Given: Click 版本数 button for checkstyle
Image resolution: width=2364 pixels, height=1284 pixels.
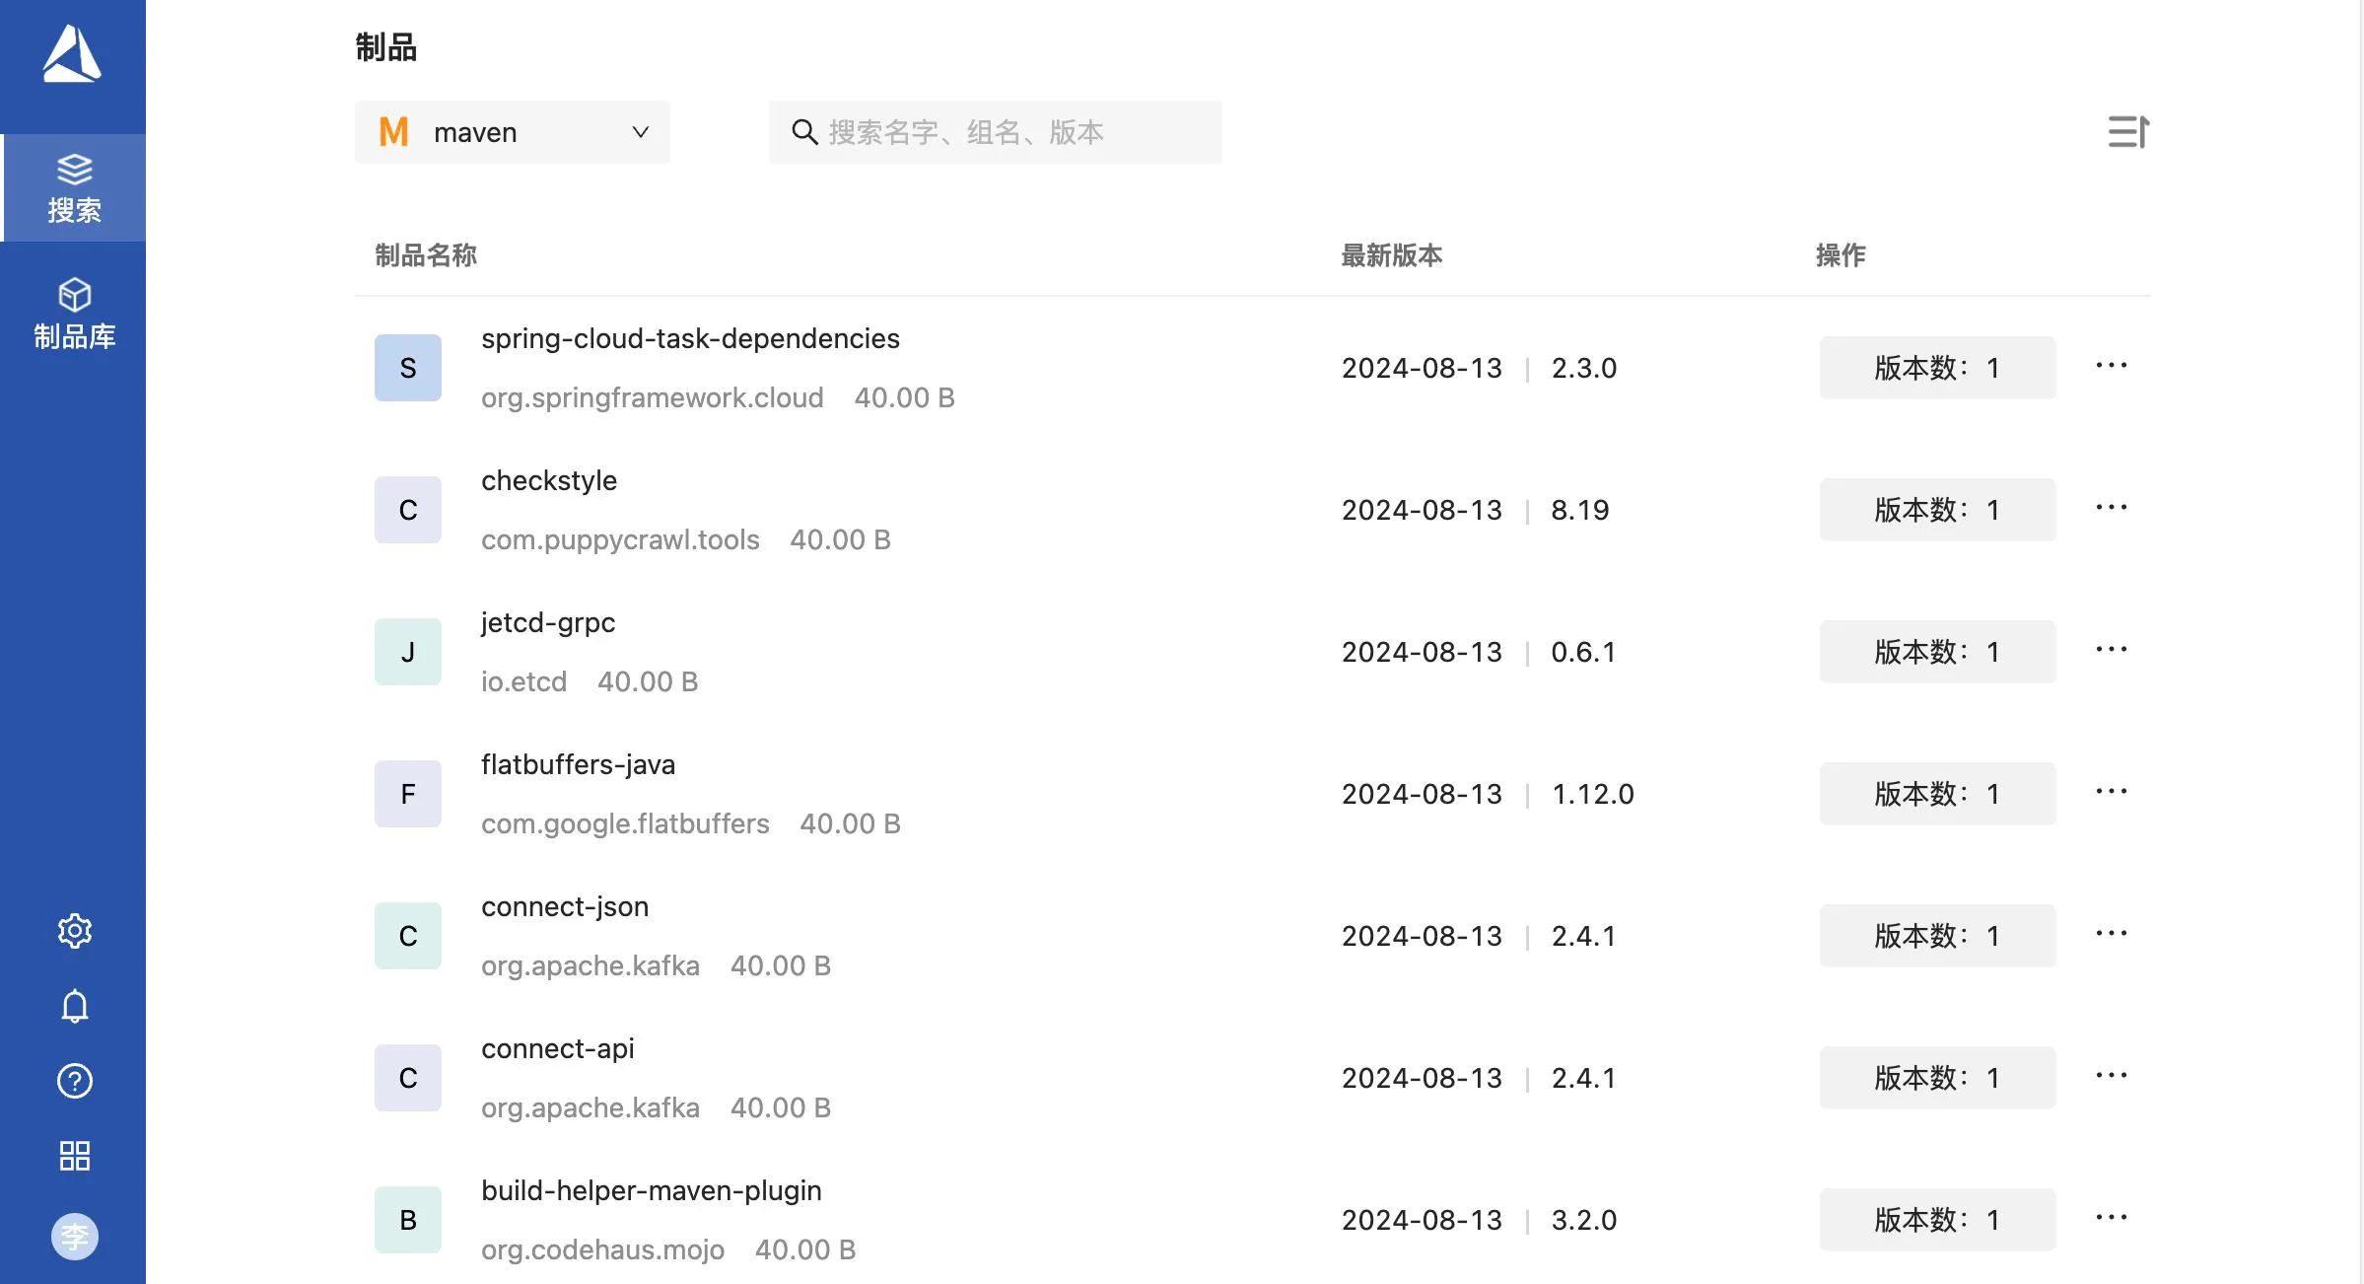Looking at the screenshot, I should [x=1938, y=510].
